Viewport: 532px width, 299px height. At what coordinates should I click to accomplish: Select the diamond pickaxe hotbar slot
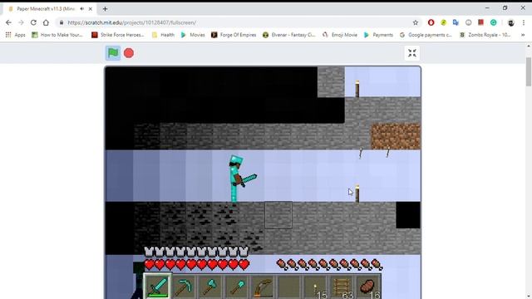(184, 286)
